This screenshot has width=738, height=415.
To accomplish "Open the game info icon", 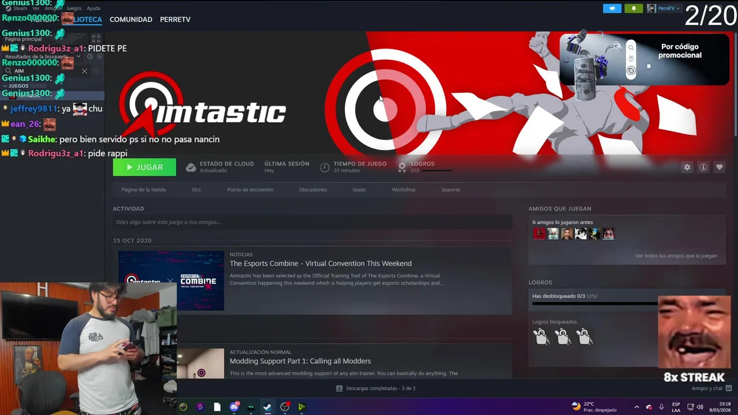I will [x=703, y=167].
